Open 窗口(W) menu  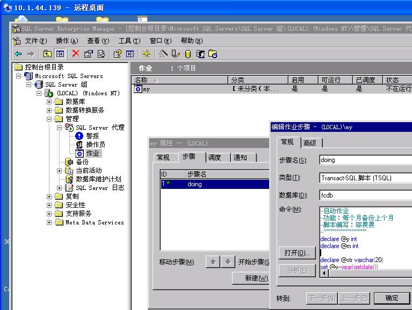pos(160,41)
